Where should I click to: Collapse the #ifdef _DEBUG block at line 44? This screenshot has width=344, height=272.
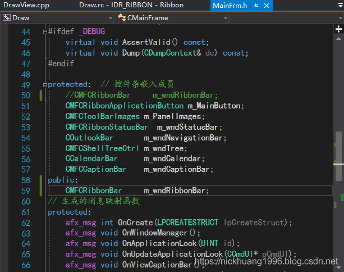45,32
